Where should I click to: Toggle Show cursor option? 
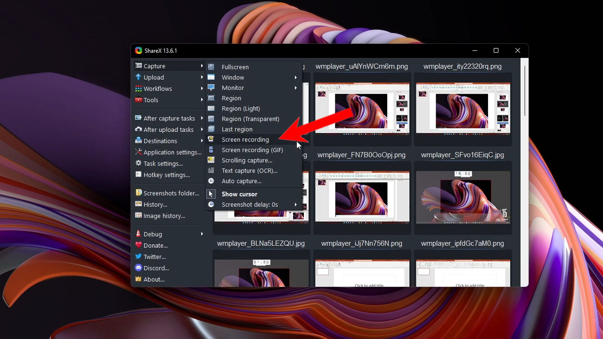pos(239,194)
